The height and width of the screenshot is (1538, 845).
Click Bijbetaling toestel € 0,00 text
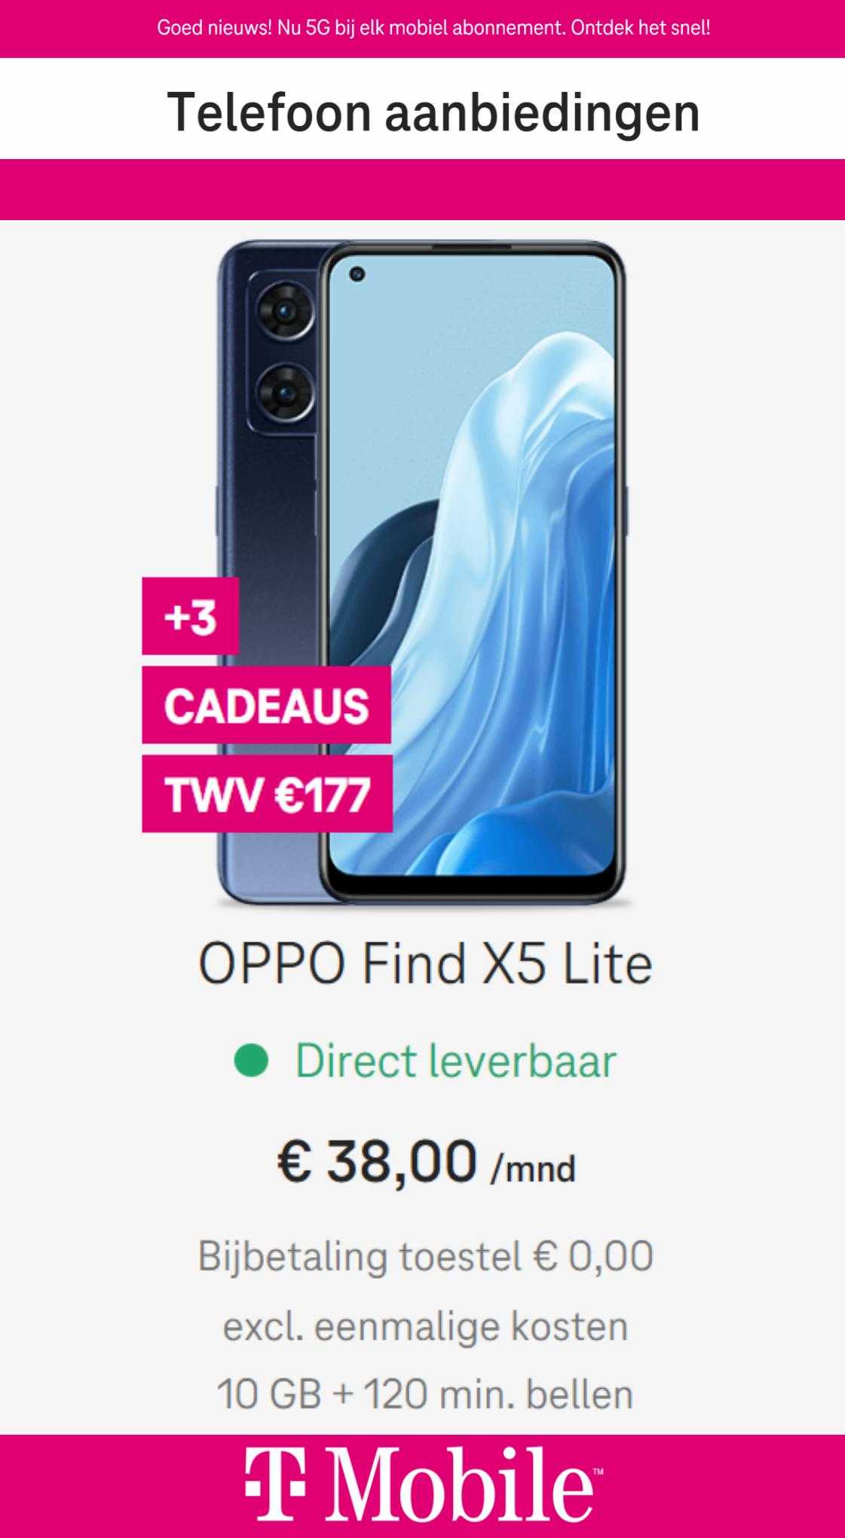click(425, 1256)
